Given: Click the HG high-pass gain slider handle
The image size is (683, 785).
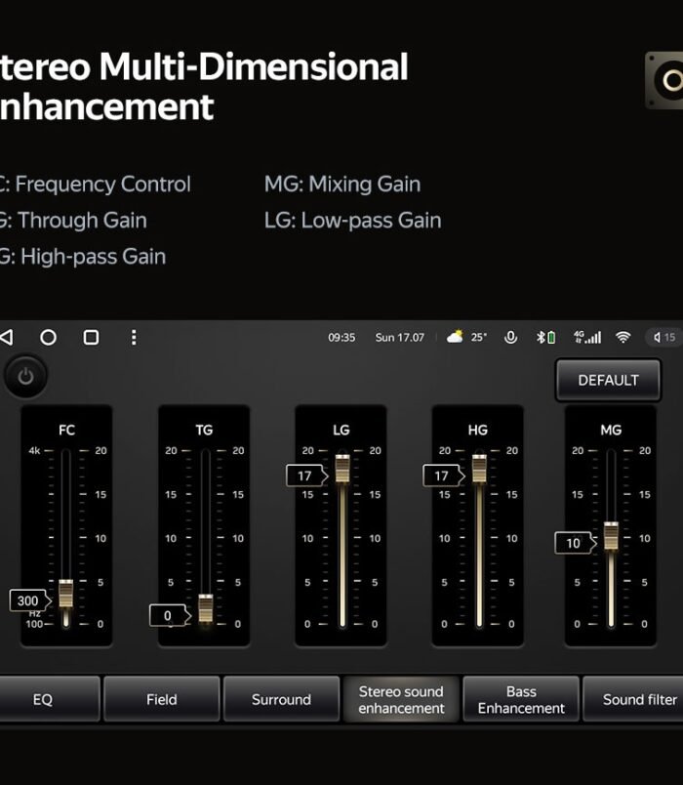Looking at the screenshot, I should (x=479, y=469).
